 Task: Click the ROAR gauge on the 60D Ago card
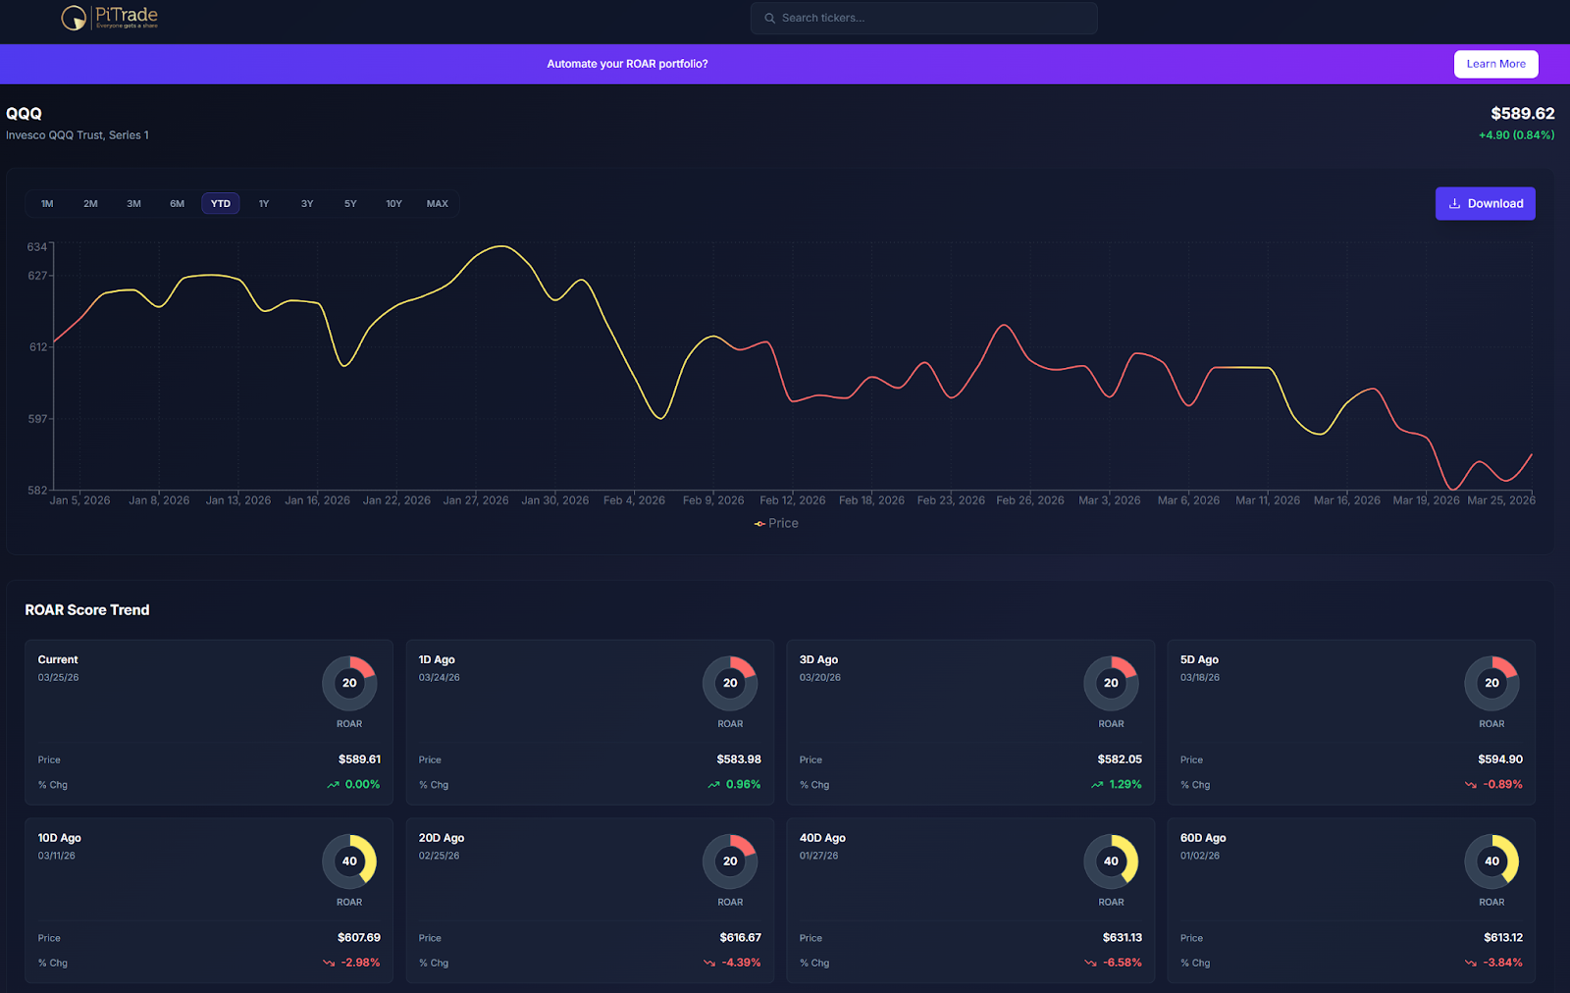coord(1491,862)
